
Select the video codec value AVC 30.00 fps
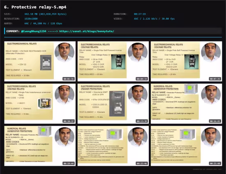coord(154,19)
